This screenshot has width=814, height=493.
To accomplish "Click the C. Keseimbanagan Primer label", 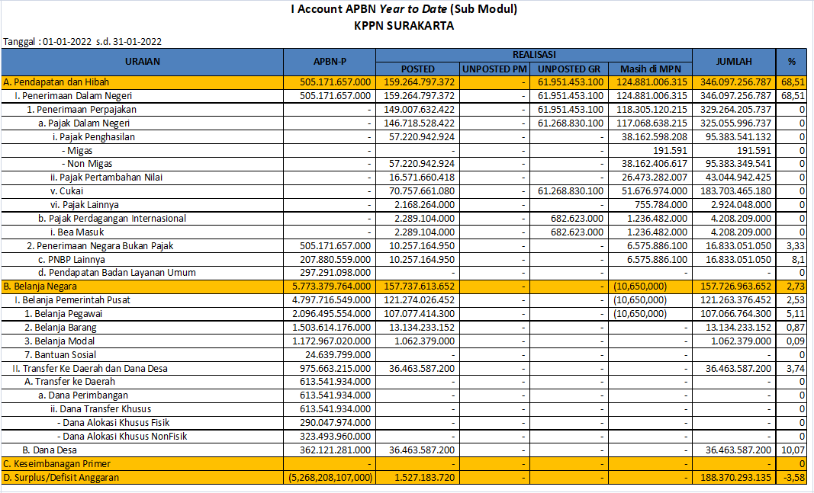I will point(56,464).
